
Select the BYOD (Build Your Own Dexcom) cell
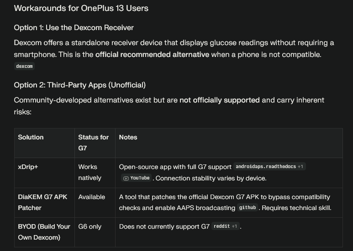(44, 232)
